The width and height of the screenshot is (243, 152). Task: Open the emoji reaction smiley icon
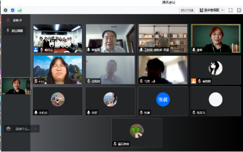(9, 129)
